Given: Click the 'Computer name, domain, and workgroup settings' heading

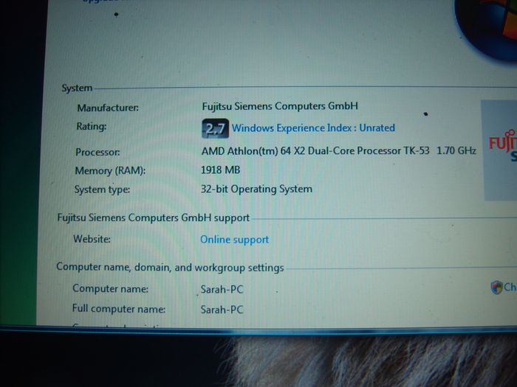Looking at the screenshot, I should coord(170,267).
